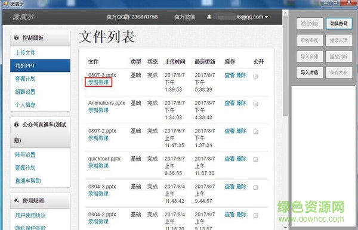Toggle 公开 checkbox for Animations.pptx

256,104
